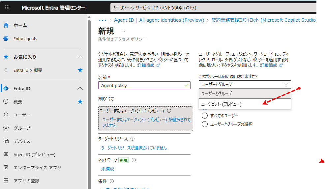The height and width of the screenshot is (189, 325).
Task: Open left 詳細情報 link
Action: click(146, 66)
